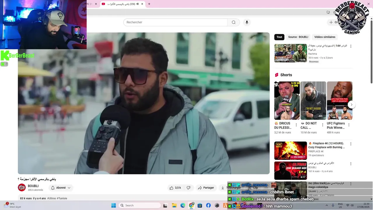Open the DRICUS DU PLESSI... short thumbnail
This screenshot has width=373, height=210.
pos(287,101)
